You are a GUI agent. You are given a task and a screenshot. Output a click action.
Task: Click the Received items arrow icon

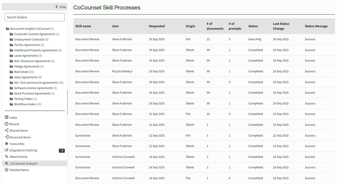coord(7,137)
